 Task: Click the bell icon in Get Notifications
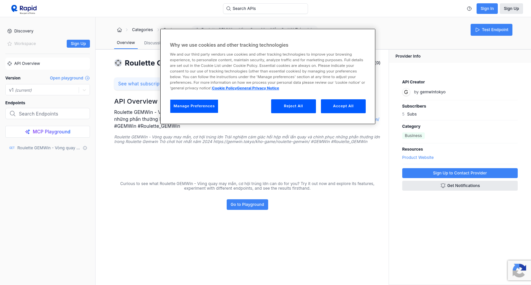tap(443, 186)
